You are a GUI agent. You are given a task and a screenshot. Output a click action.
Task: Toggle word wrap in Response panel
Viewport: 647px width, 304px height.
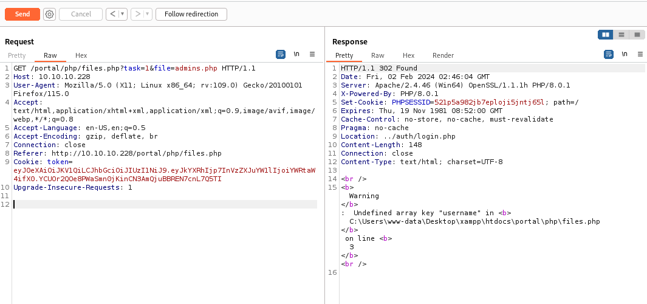coord(608,54)
